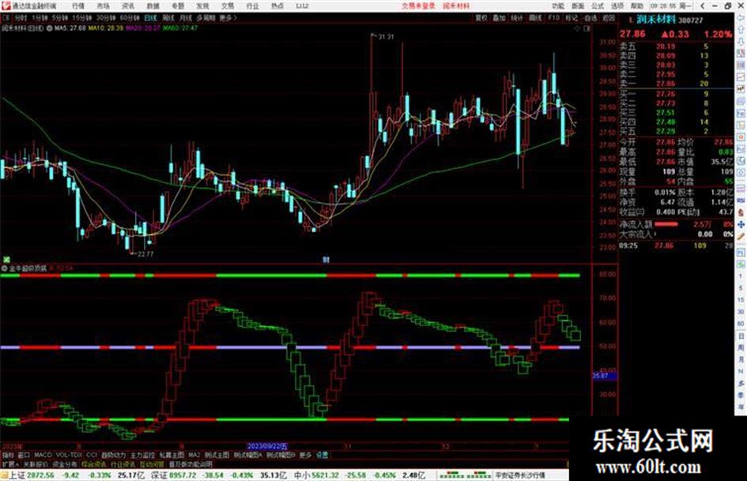Switch chart to 1分钟 period
The width and height of the screenshot is (747, 481).
tap(40, 17)
